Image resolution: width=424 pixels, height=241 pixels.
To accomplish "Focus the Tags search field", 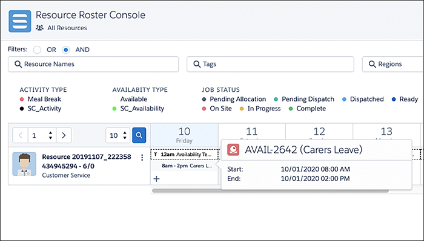I will pyautogui.click(x=270, y=64).
